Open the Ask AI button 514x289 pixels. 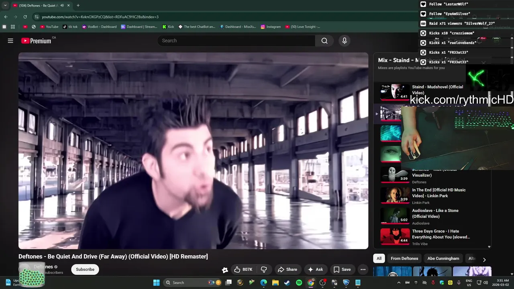click(315, 269)
